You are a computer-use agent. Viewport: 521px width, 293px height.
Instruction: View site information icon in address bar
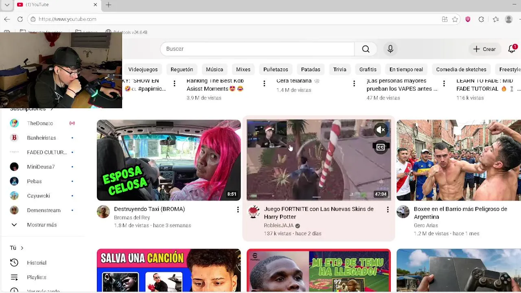(33, 19)
